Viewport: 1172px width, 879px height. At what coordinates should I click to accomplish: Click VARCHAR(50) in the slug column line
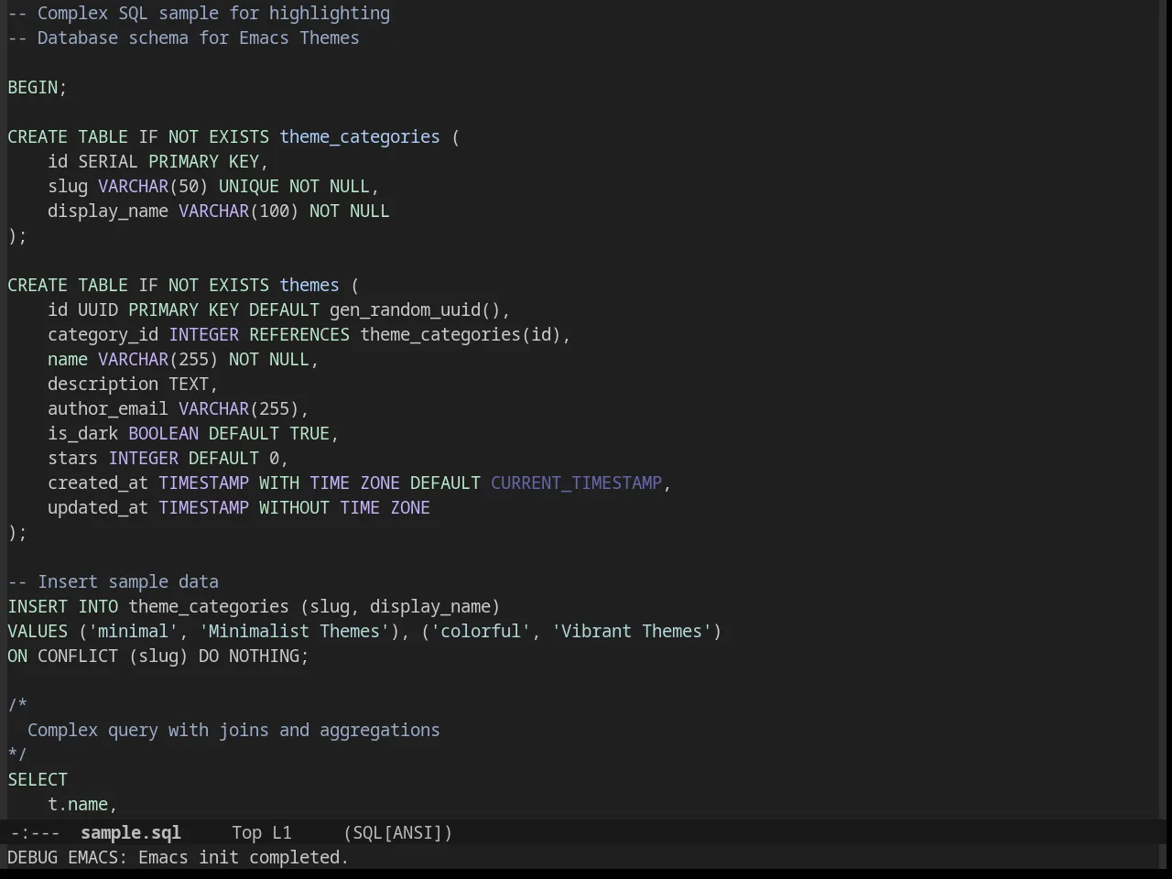tap(153, 186)
